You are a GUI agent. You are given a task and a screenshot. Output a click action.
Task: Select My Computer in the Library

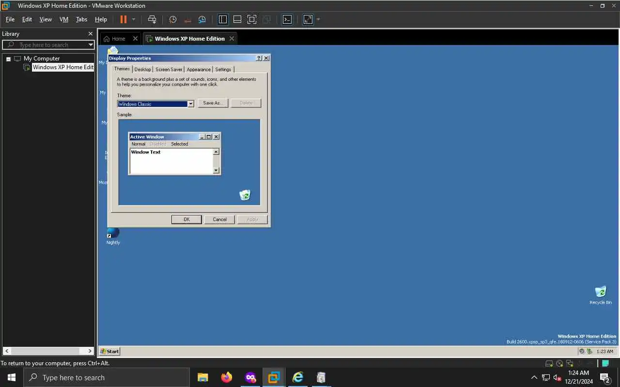(42, 59)
